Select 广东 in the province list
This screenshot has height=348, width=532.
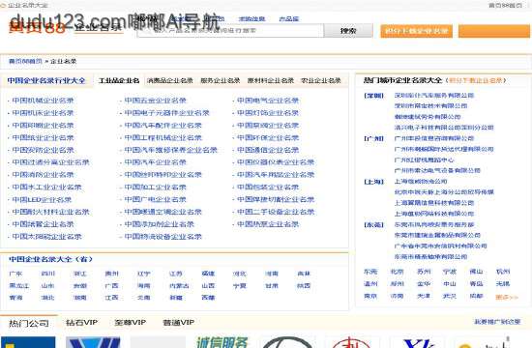15,274
